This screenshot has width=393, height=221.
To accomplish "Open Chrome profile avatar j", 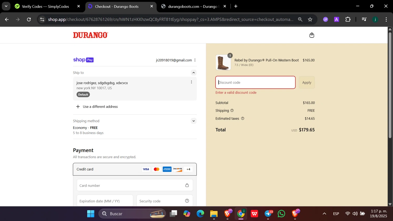I will point(375,19).
